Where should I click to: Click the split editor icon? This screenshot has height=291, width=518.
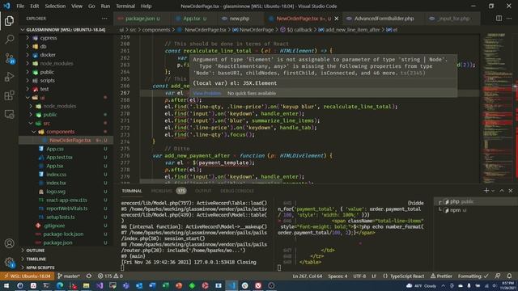pos(499,19)
